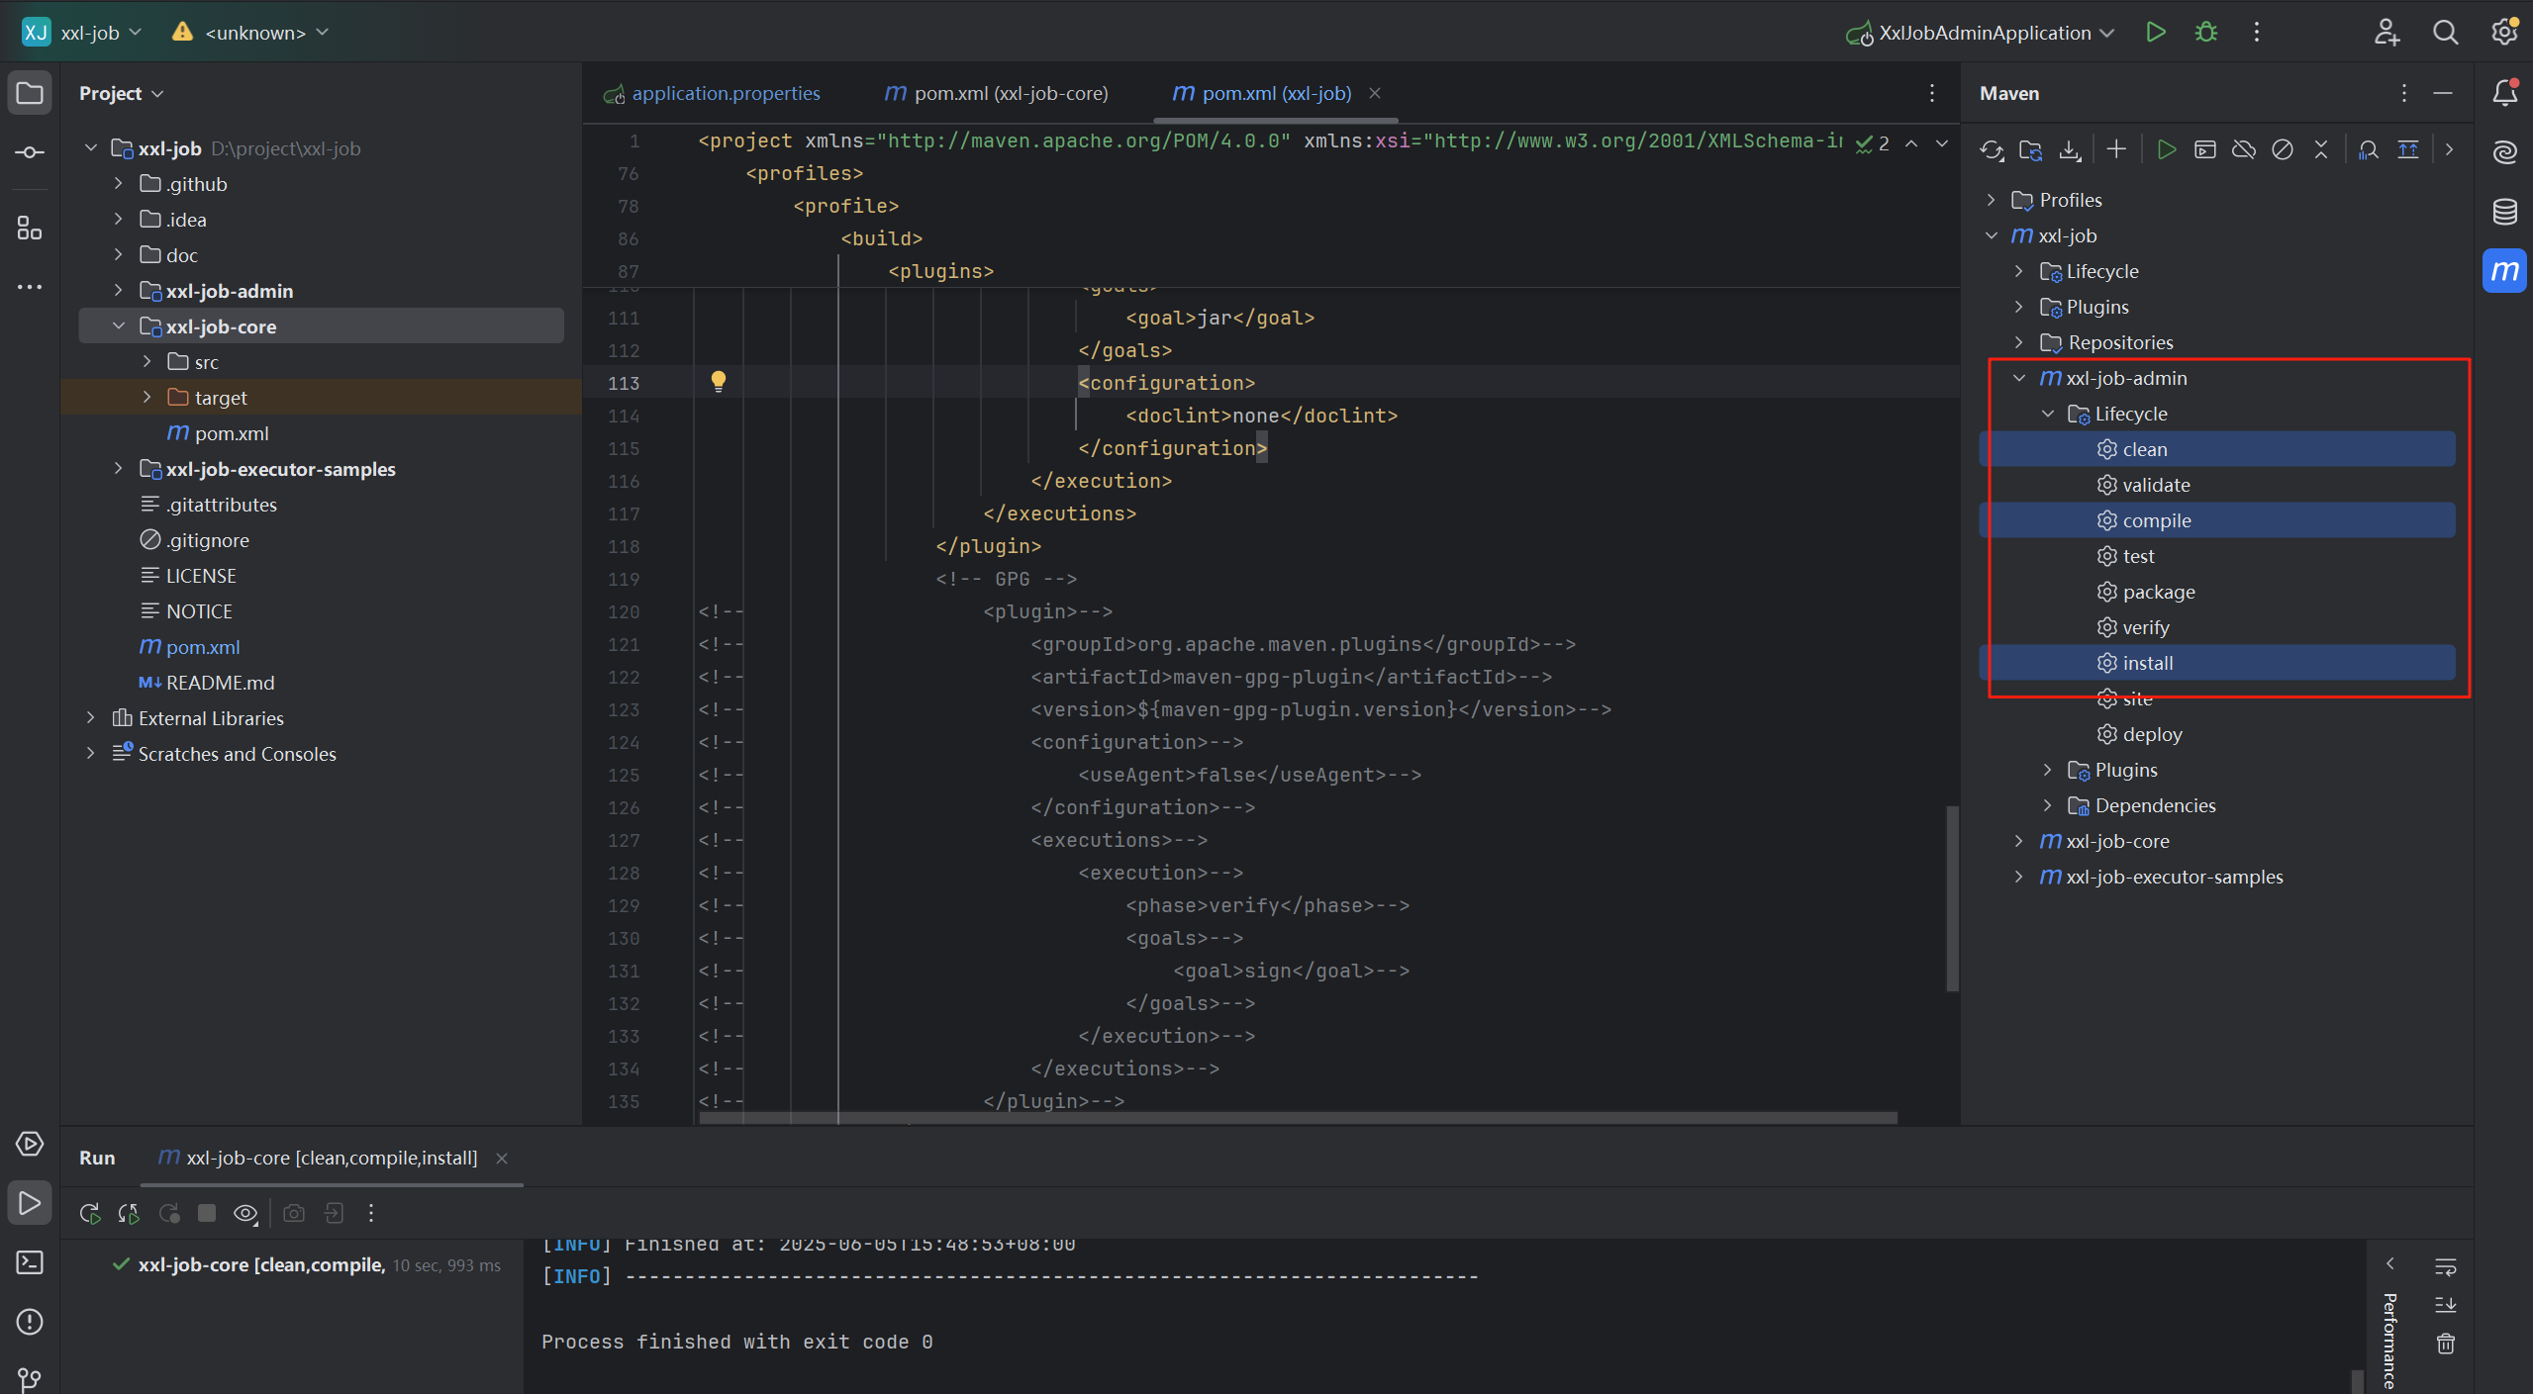Open the Problems tool window icon
The height and width of the screenshot is (1394, 2533).
point(30,1322)
